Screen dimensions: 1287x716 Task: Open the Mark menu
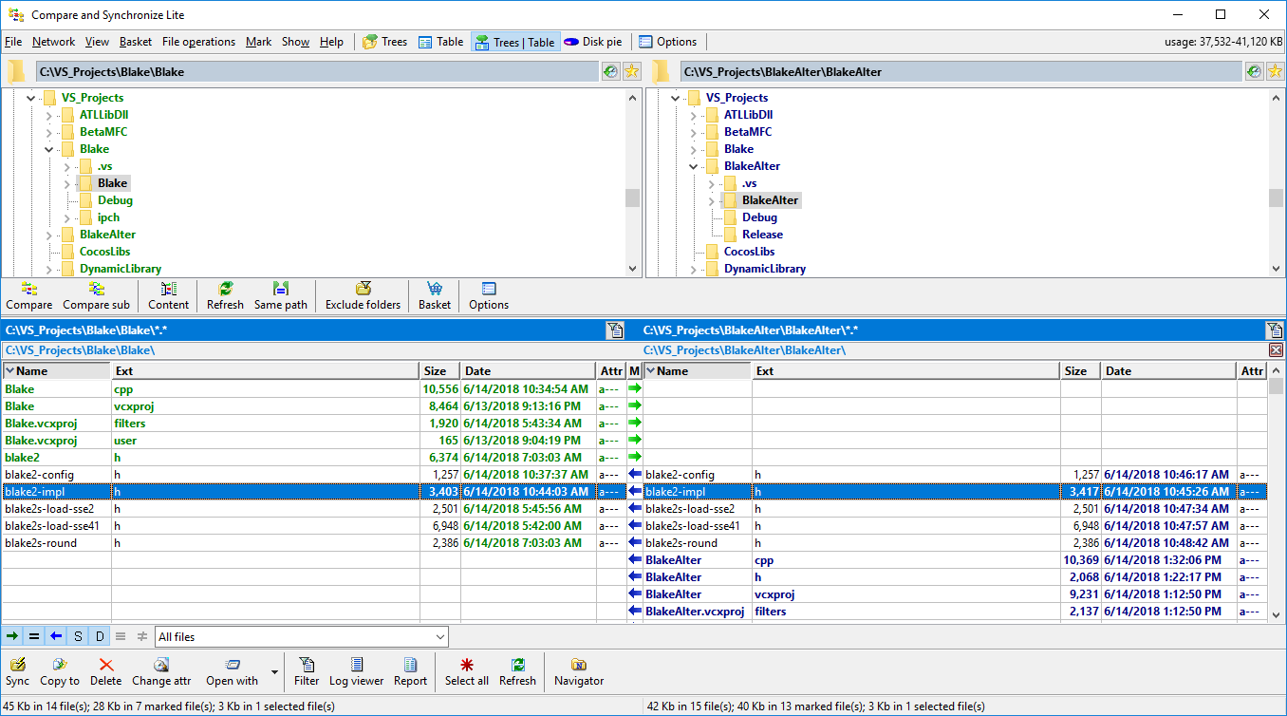pos(258,42)
